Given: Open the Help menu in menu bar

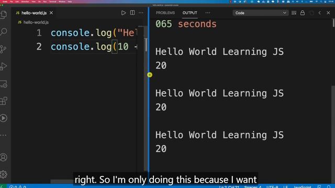Looking at the screenshot, I should (70, 2).
